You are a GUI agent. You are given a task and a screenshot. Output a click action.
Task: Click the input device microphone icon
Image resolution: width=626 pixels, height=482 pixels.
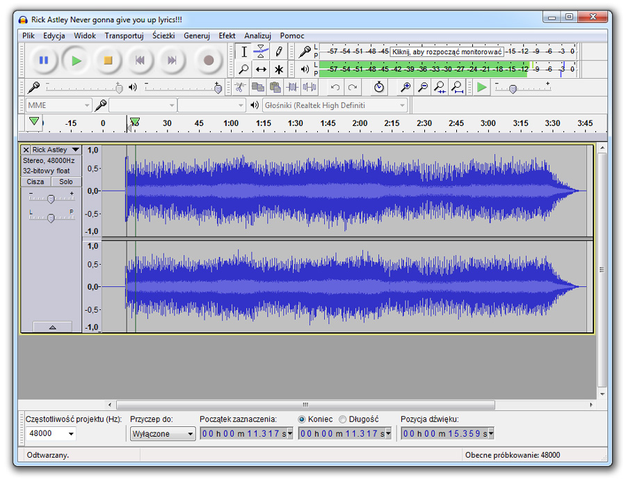tap(101, 105)
